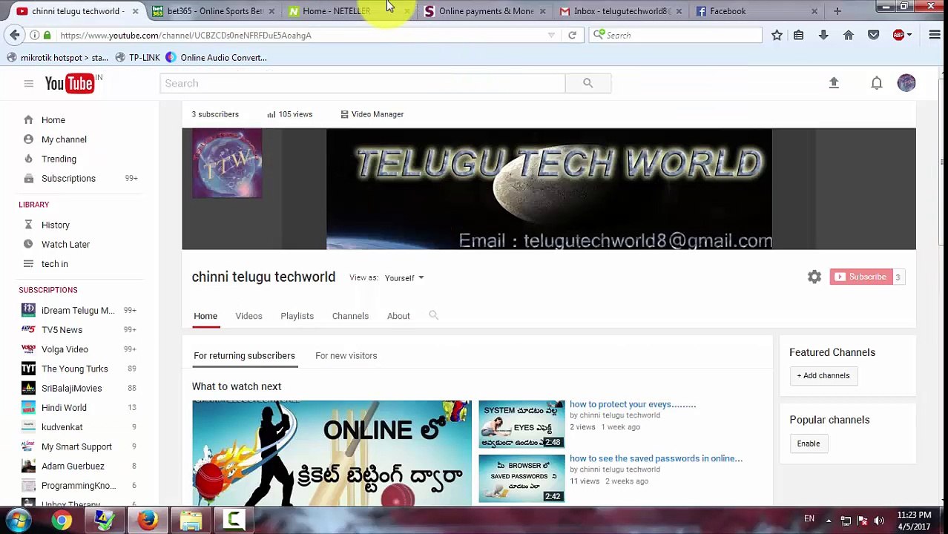Open 'how to see the saved passwords' video
948x534 pixels.
click(x=656, y=458)
